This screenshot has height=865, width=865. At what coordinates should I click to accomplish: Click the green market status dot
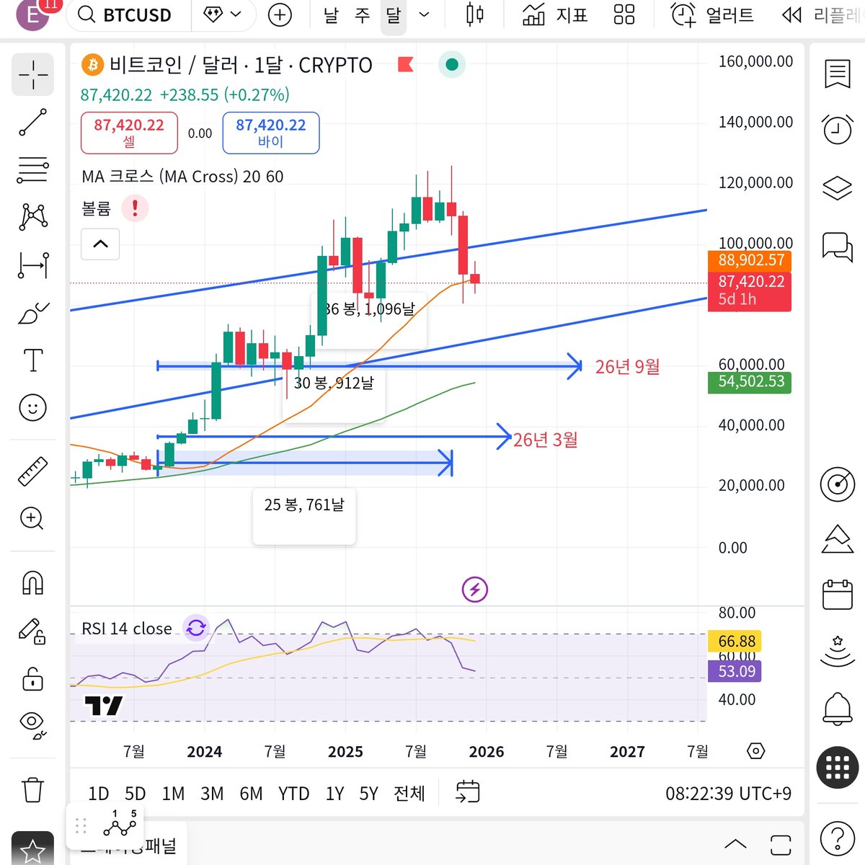[452, 65]
